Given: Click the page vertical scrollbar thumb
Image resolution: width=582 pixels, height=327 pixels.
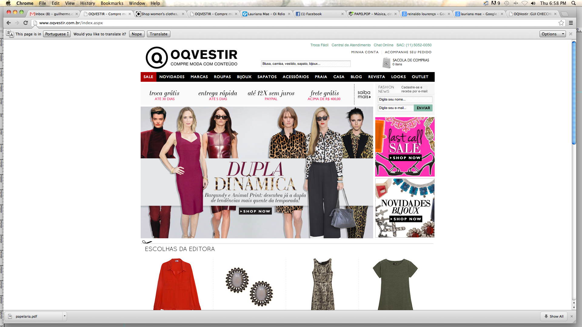Looking at the screenshot, I should 574,94.
